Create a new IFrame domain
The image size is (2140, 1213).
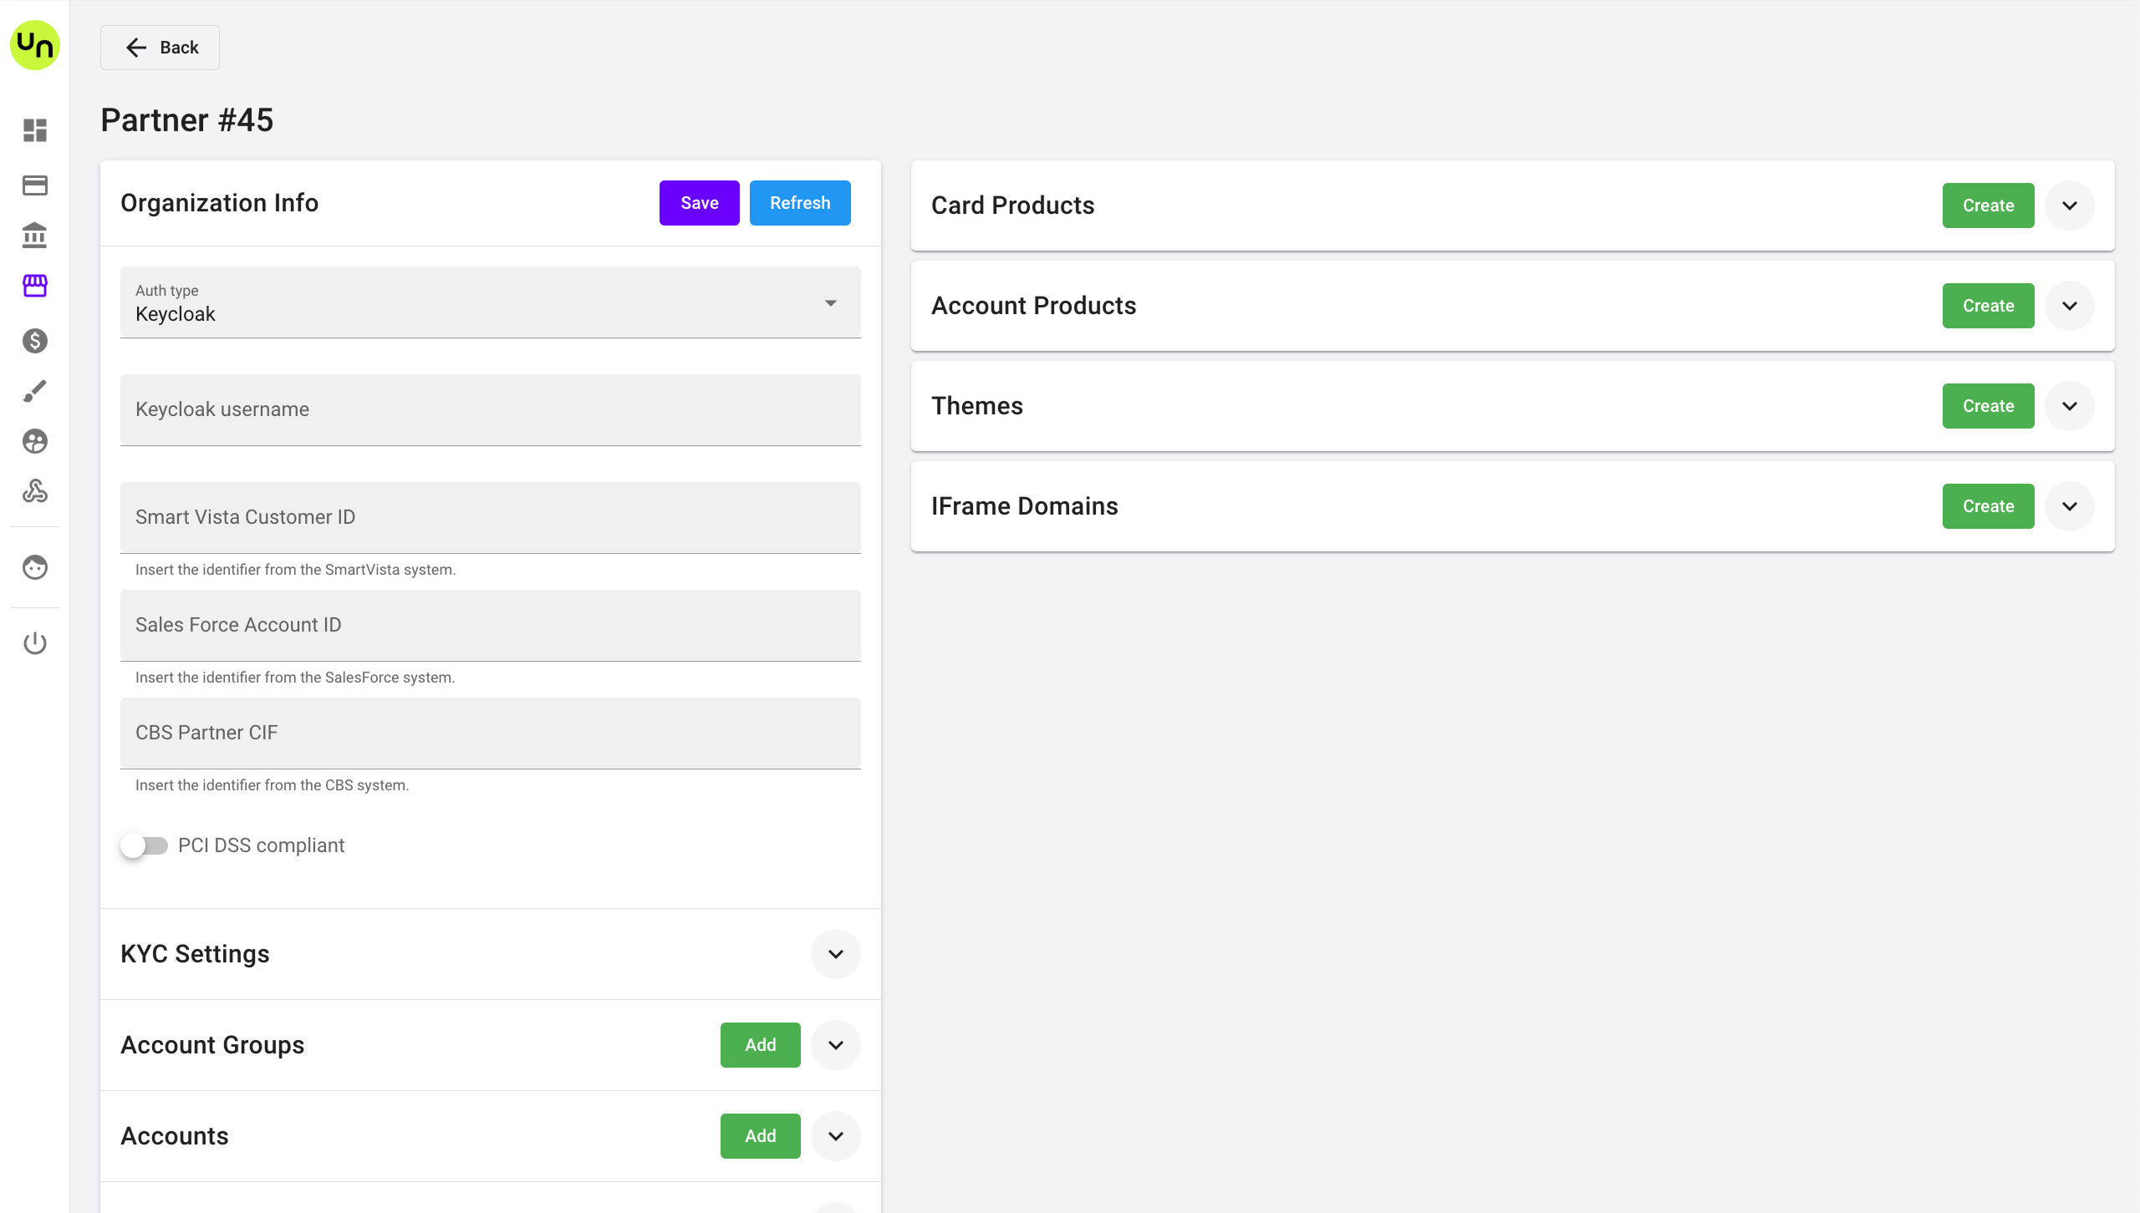1989,506
